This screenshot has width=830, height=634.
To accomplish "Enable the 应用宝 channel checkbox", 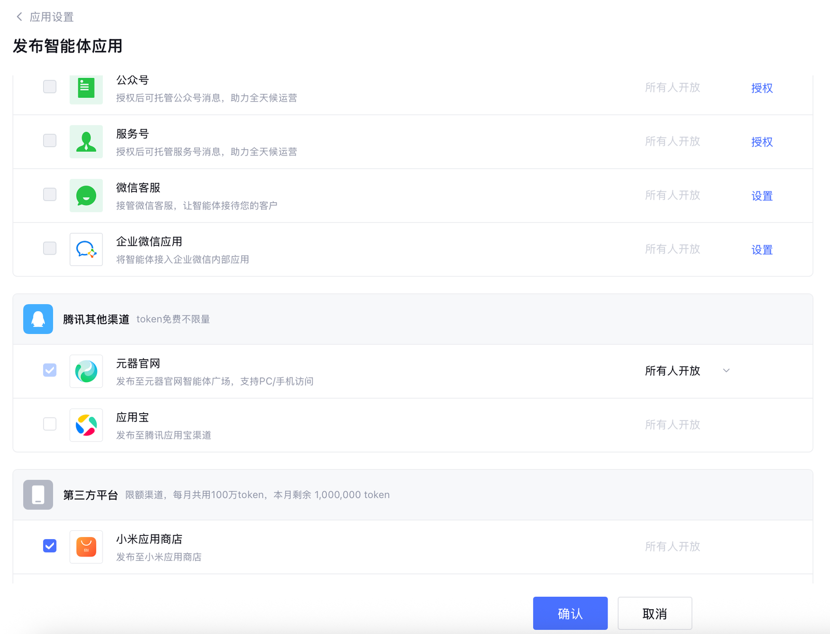I will tap(50, 424).
